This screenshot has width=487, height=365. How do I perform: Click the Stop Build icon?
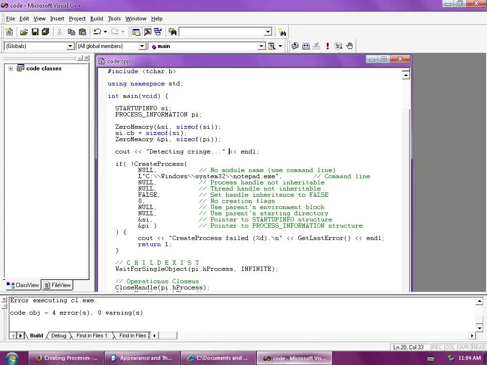[x=316, y=46]
